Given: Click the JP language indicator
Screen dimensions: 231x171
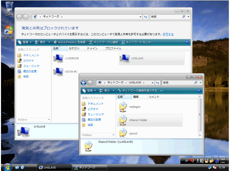Looking at the screenshot, I should point(186,161).
